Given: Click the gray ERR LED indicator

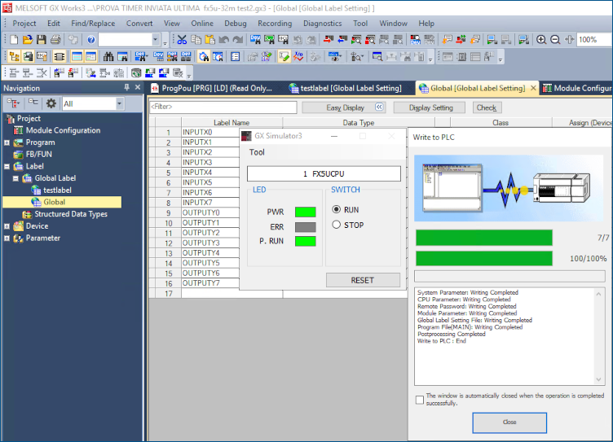Looking at the screenshot, I should coord(306,227).
